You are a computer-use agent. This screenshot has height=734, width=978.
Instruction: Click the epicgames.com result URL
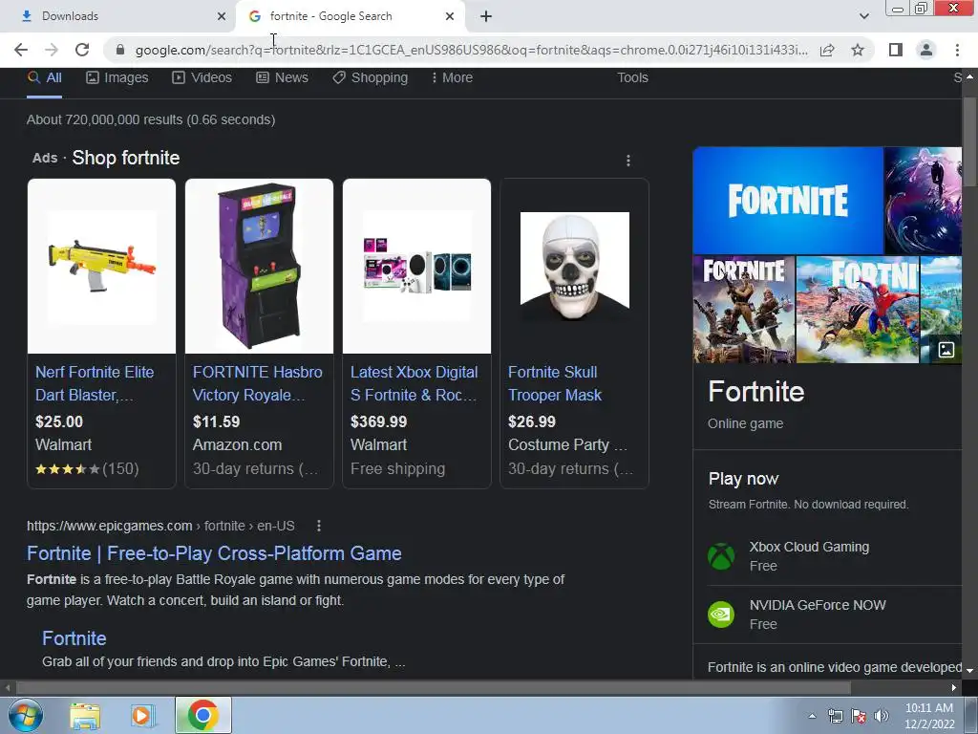tap(160, 526)
